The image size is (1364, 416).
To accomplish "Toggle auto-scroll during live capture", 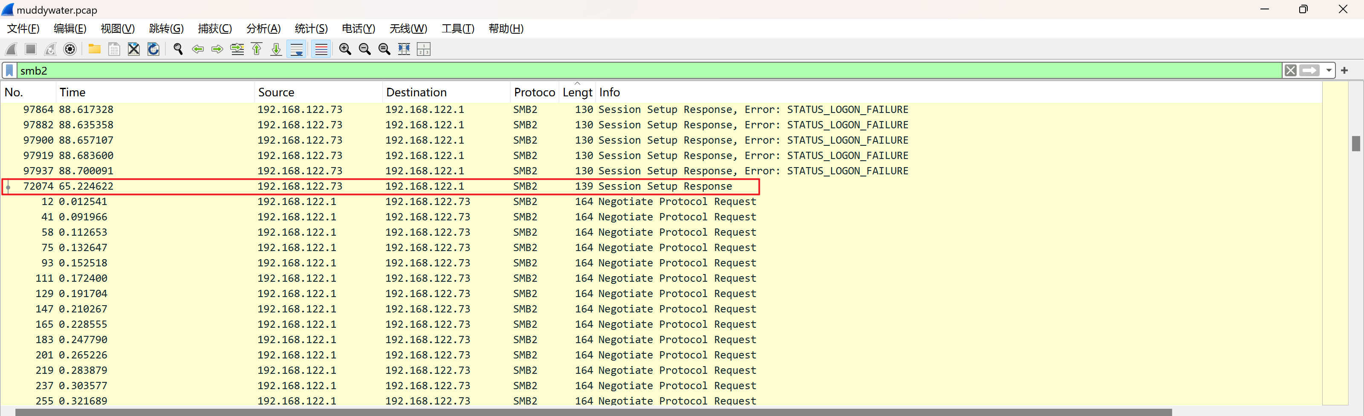I will (x=297, y=49).
